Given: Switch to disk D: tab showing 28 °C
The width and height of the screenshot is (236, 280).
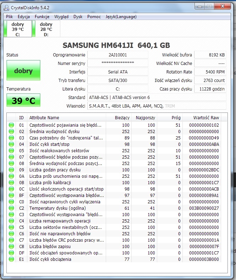Looking at the screenshot, I should (46, 29).
